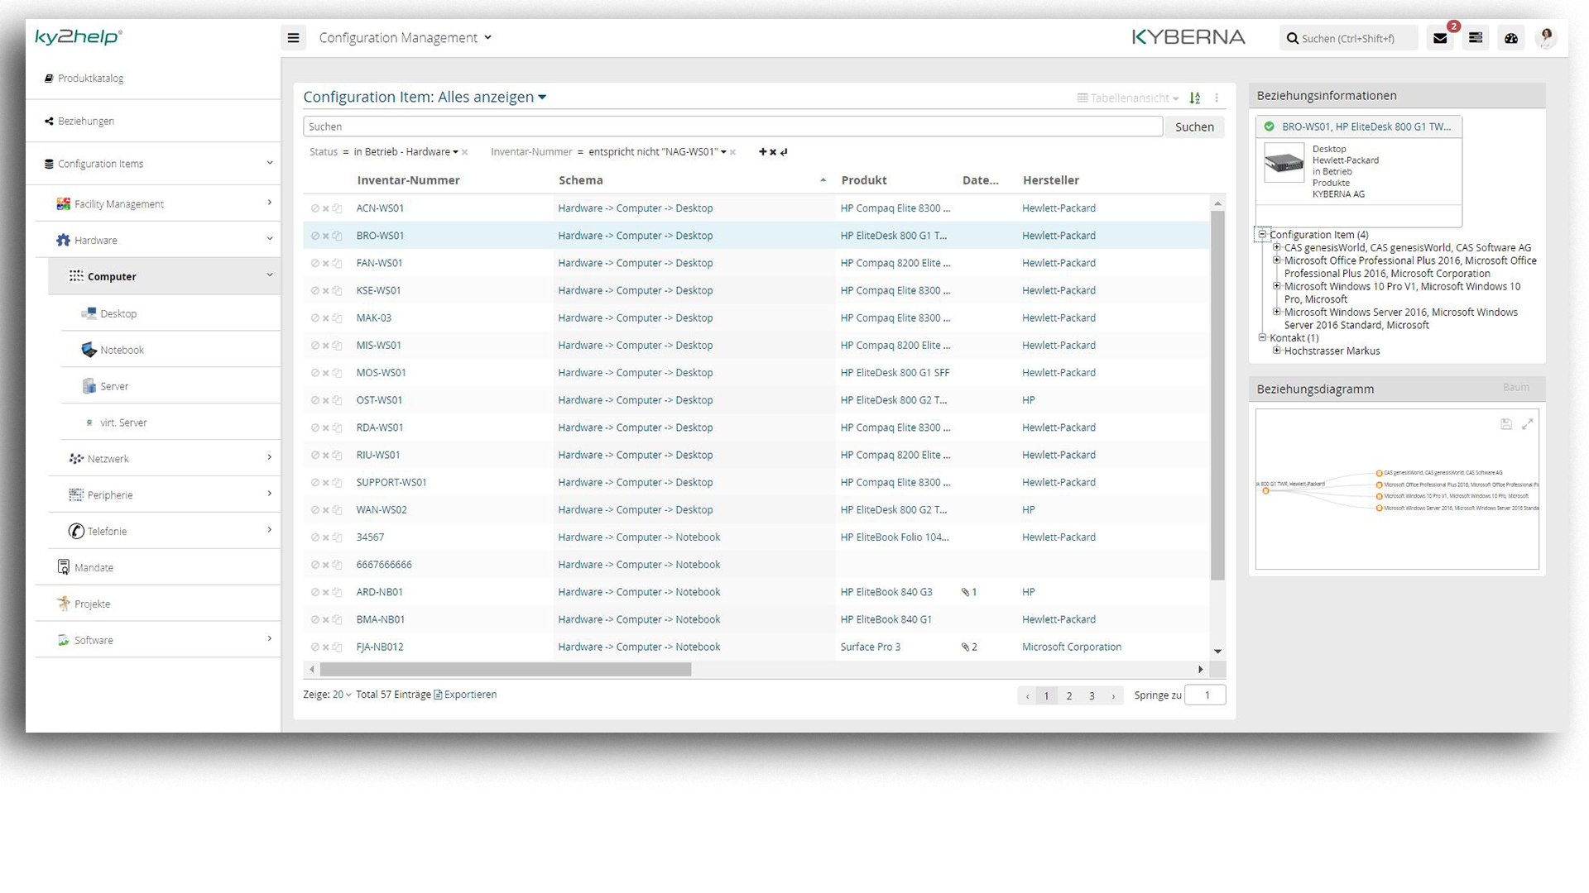The image size is (1589, 893).
Task: Expand the Kontakt (1) tree node
Action: click(x=1262, y=337)
